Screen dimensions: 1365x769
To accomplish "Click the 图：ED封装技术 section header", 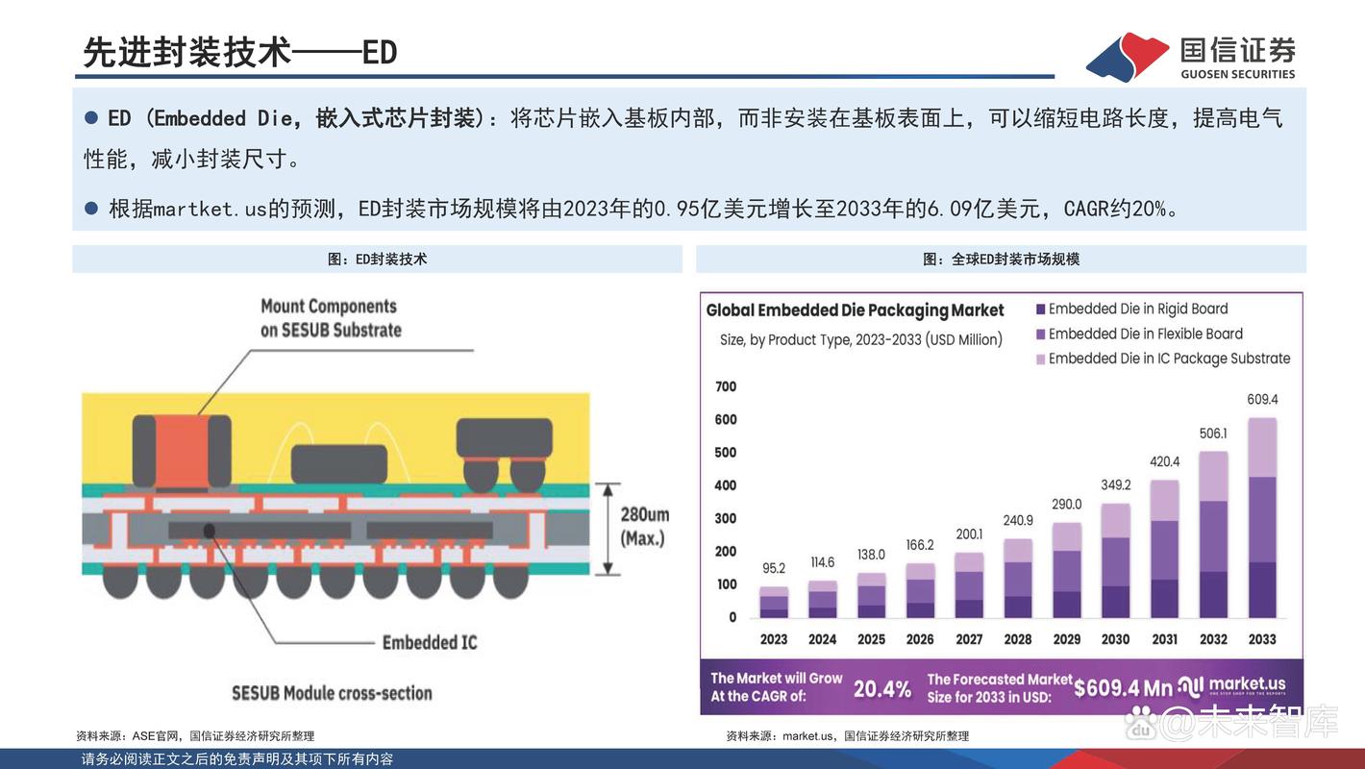I will 377,259.
